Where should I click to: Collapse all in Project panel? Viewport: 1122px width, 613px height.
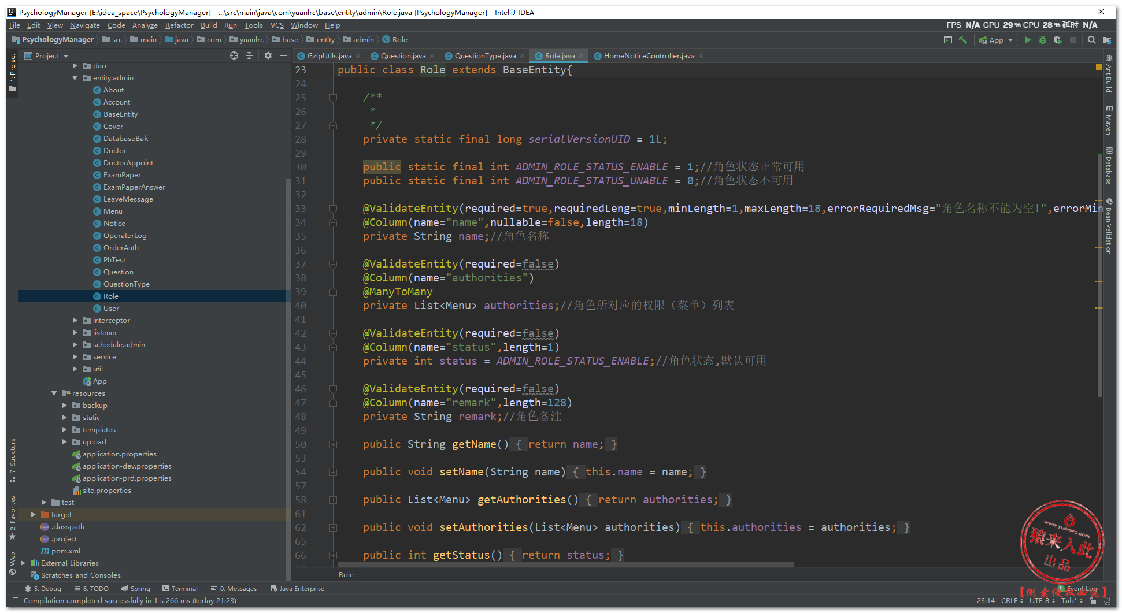click(x=249, y=55)
